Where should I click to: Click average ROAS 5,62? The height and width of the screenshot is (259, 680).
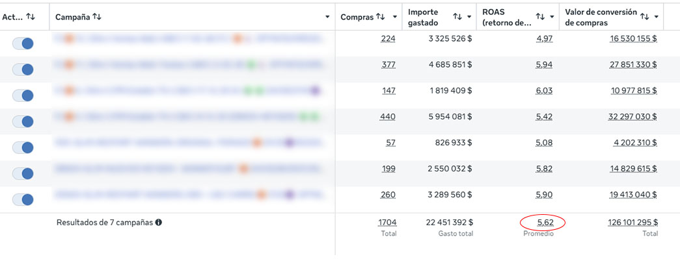(x=545, y=222)
